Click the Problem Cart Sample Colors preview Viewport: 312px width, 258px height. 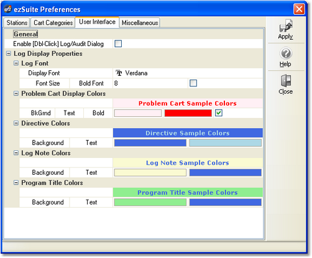pos(188,103)
